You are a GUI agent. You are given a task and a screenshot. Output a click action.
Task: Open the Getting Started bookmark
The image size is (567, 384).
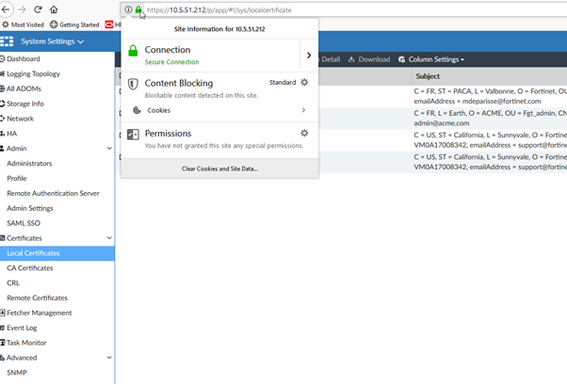(x=74, y=24)
